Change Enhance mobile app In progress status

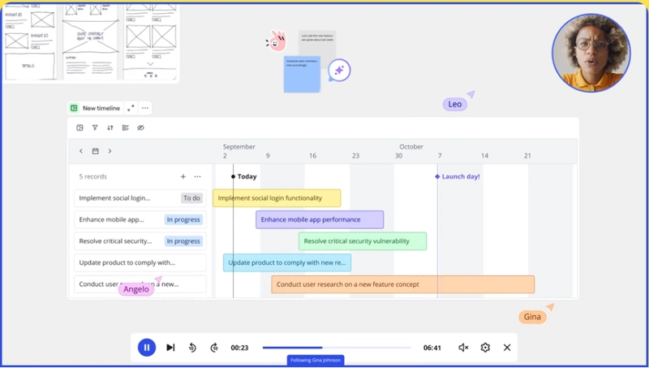click(183, 219)
